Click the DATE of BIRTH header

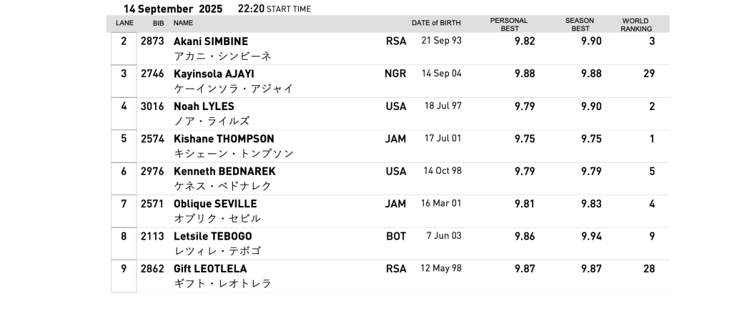pos(435,23)
